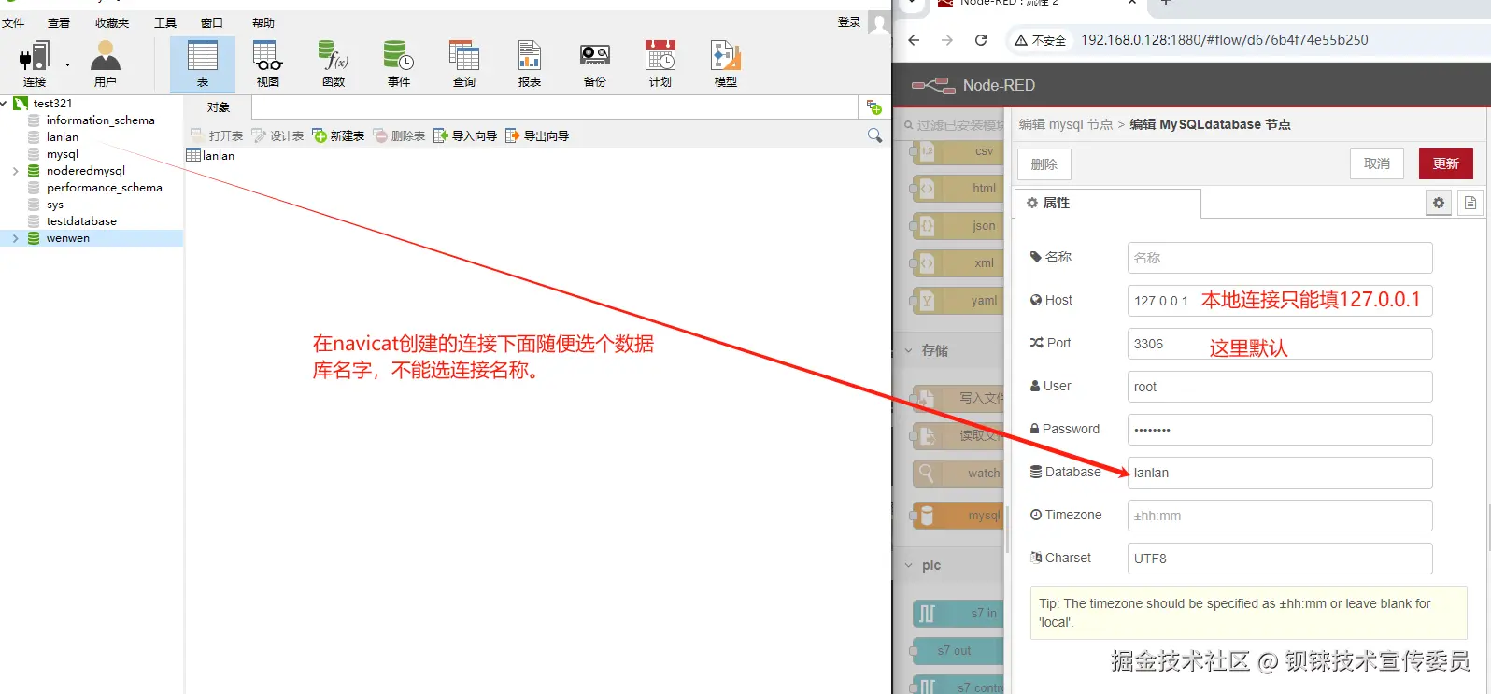
Task: Select Function (函数) toolbar icon
Action: click(x=334, y=64)
